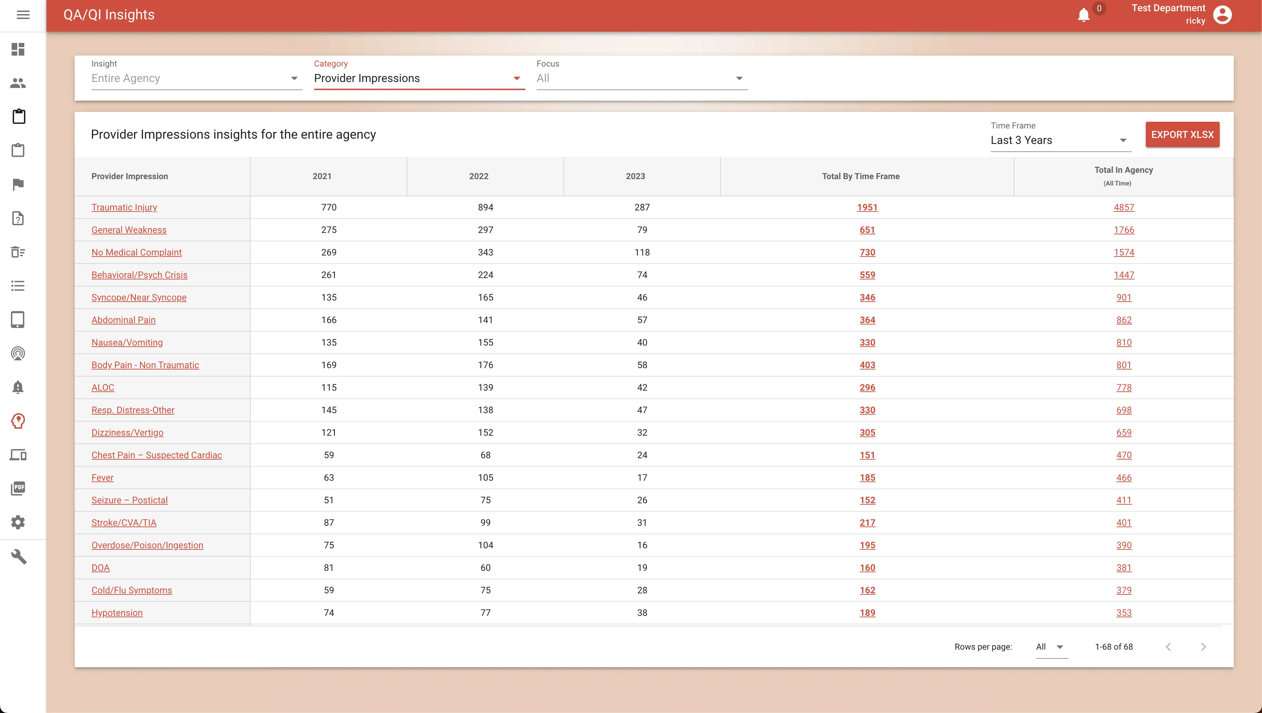Open the Syncope/Near Syncope link
The width and height of the screenshot is (1262, 713).
(x=139, y=297)
